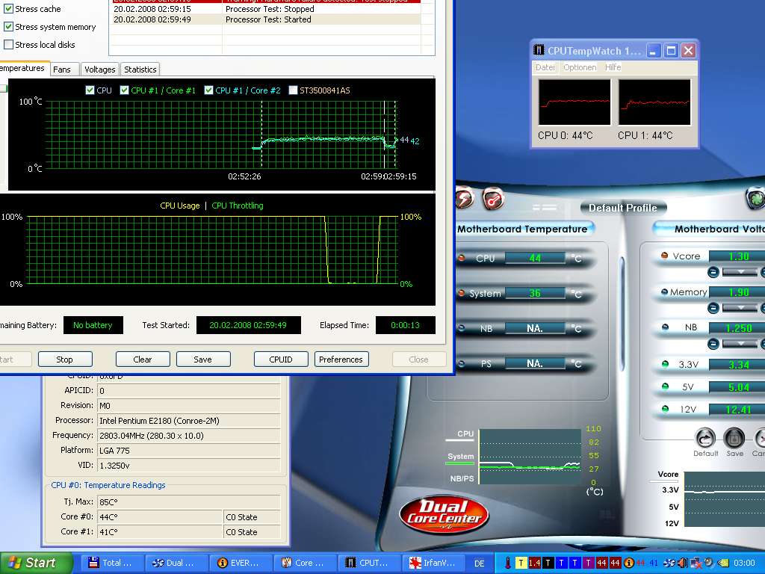
Task: Switch to the IrfanView taskbar button
Action: [434, 563]
